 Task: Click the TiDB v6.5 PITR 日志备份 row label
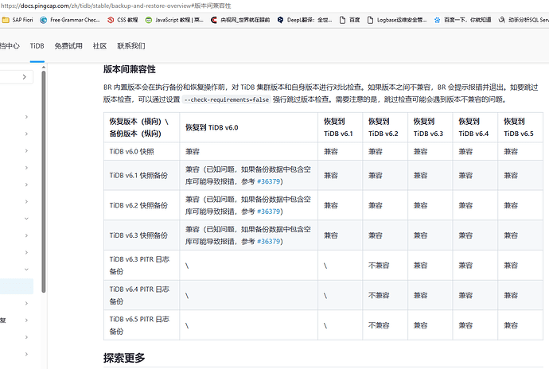click(139, 325)
